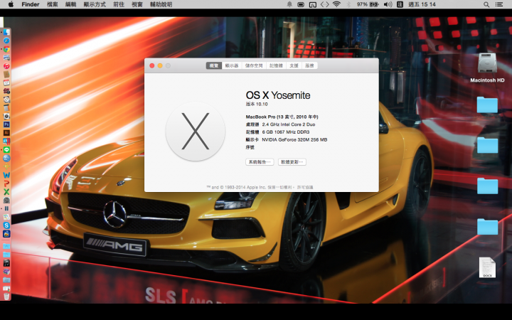Click the volume icon in menu bar
Viewport: 512px width, 320px height.
point(388,4)
